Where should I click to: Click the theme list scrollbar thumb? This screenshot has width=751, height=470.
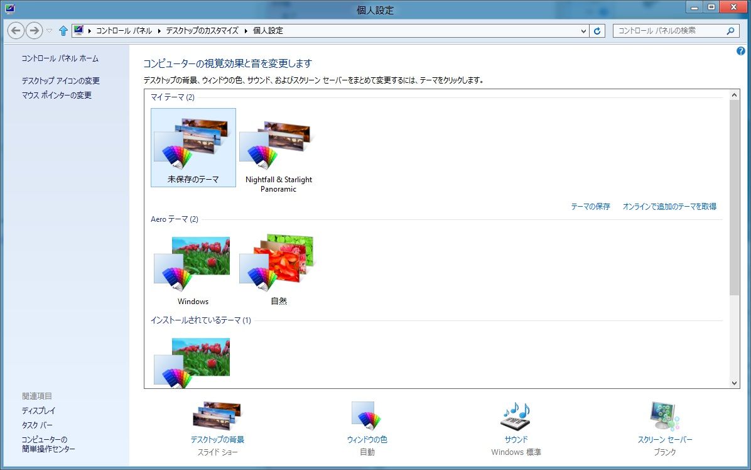[x=734, y=197]
